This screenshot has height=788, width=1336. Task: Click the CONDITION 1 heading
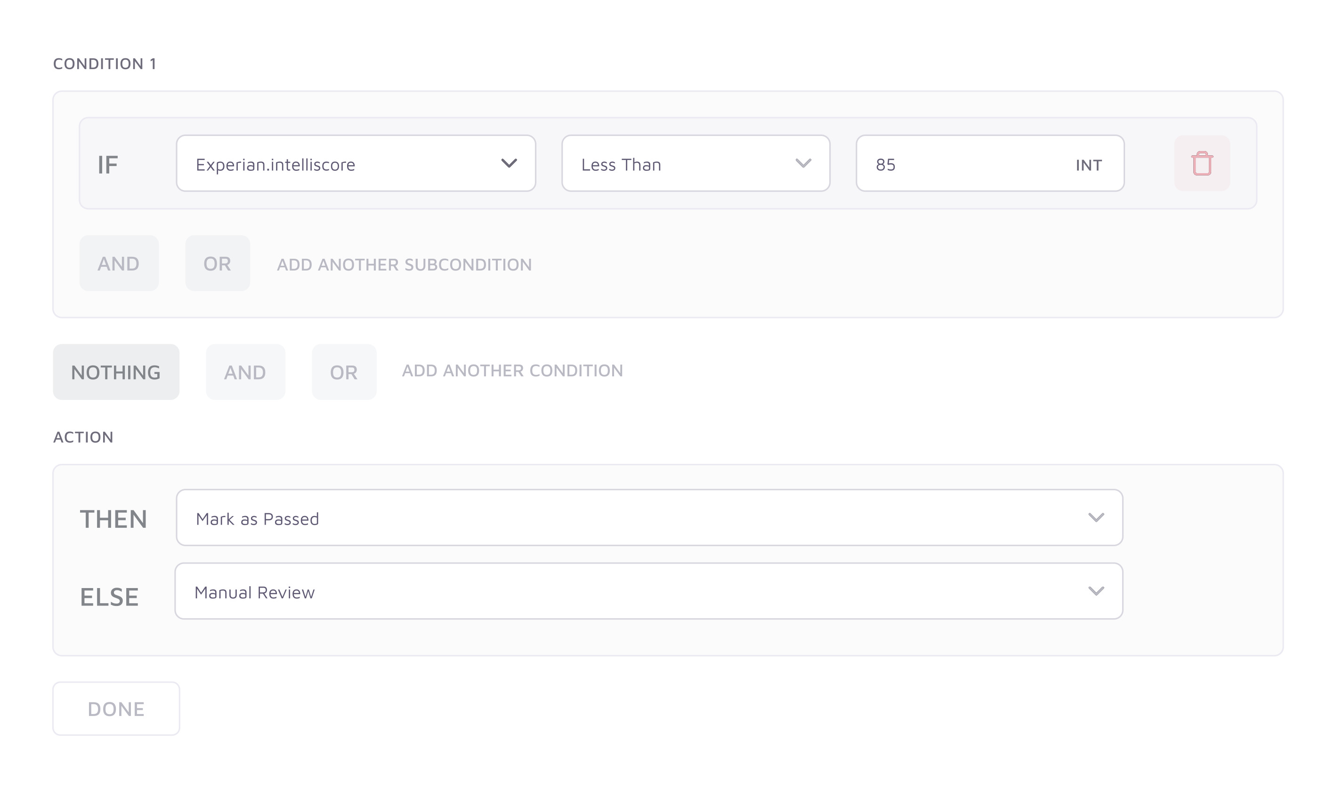[x=104, y=64]
